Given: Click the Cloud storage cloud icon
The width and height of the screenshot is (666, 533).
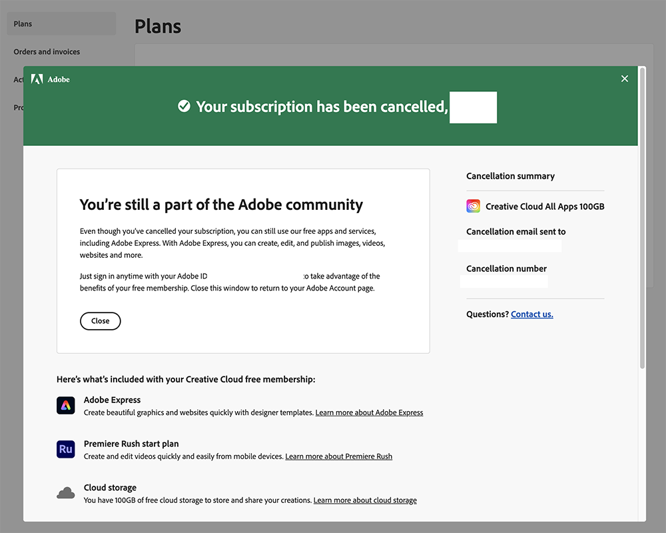Looking at the screenshot, I should click(66, 493).
